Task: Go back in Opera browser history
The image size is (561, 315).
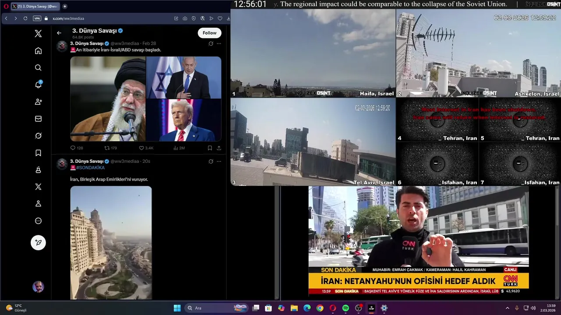Action: point(6,18)
